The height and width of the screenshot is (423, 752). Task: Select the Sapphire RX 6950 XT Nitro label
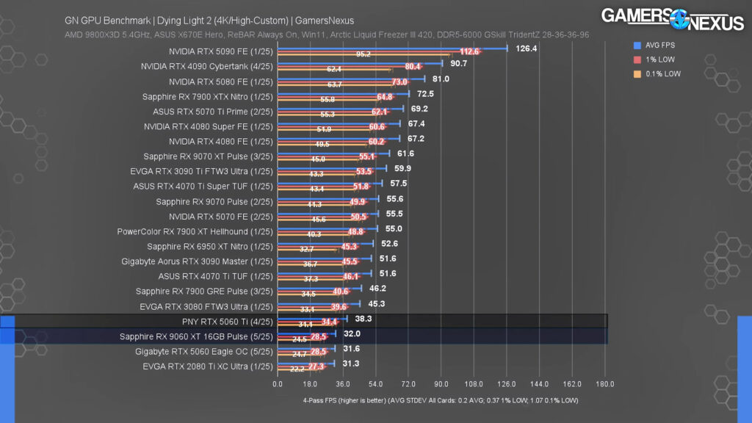click(209, 246)
